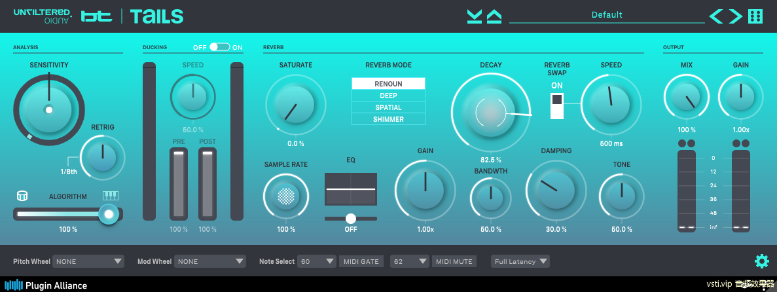The image size is (777, 292).
Task: Click the Ducking Pre level fader
Action: click(x=179, y=183)
